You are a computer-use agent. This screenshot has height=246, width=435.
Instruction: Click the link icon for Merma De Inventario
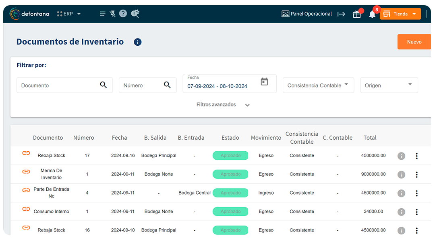[26, 172]
